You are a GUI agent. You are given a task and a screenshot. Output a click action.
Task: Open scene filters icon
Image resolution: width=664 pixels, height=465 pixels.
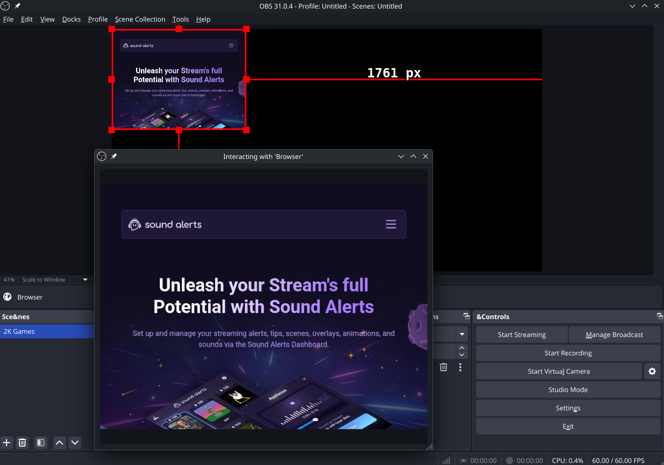(41, 443)
